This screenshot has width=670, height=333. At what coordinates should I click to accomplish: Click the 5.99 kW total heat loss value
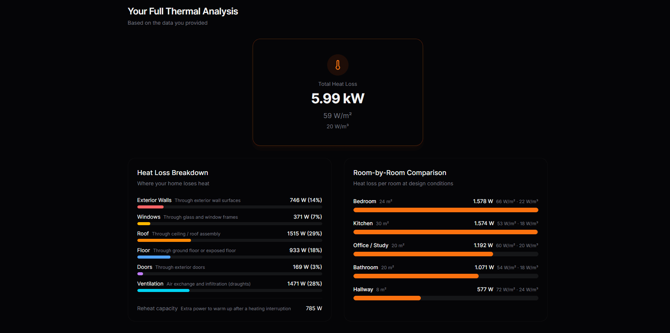pyautogui.click(x=337, y=98)
